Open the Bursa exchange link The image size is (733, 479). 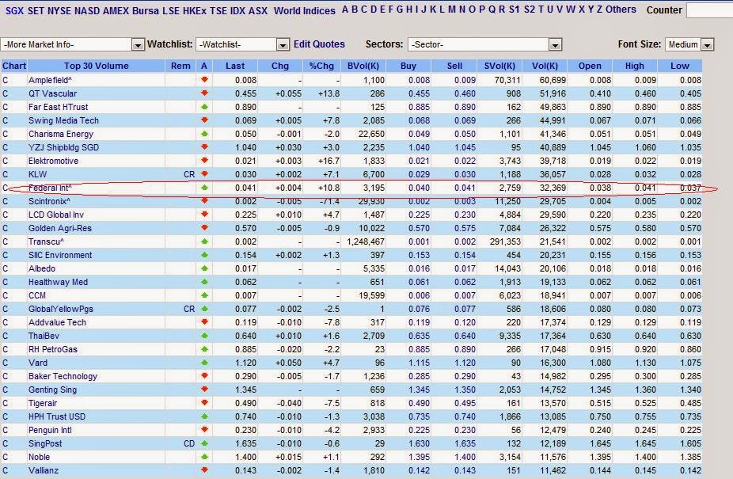coord(145,10)
